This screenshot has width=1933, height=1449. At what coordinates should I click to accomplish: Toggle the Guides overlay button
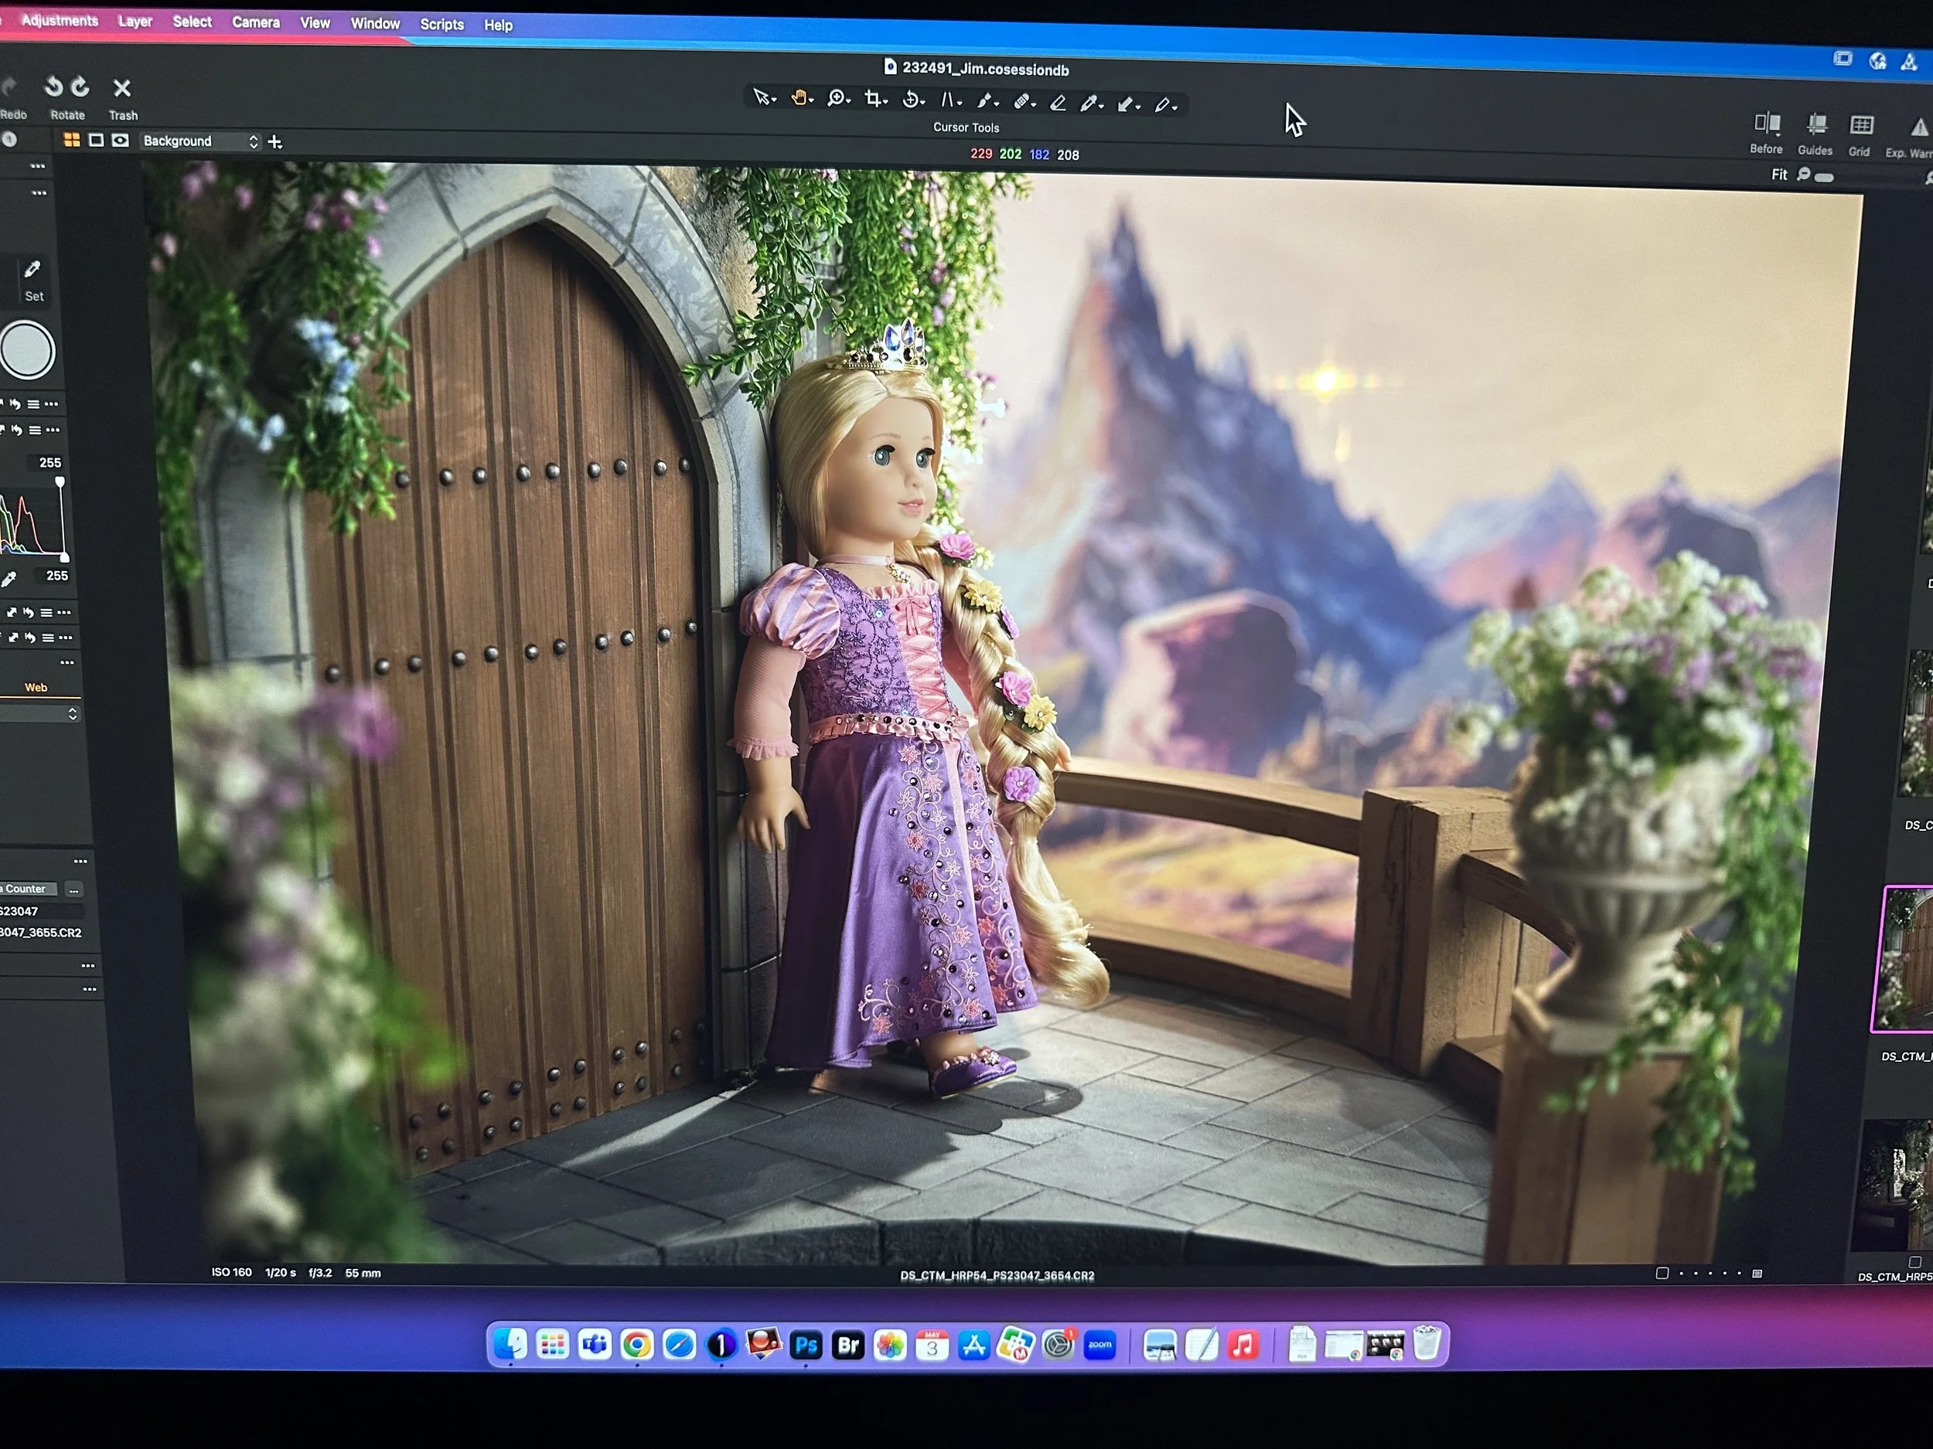click(x=1817, y=125)
